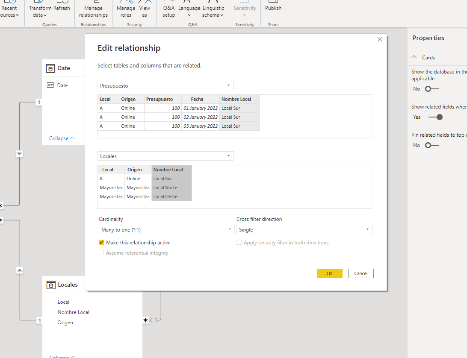This screenshot has width=467, height=358.
Task: Click the downward filter arrow on relationship line
Action: (x=19, y=154)
